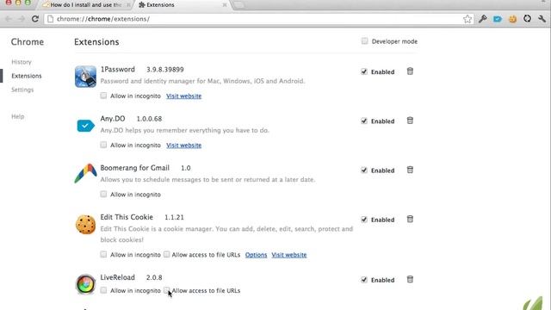This screenshot has height=310, width=551.
Task: Select Extensions in the Chrome sidebar
Action: [27, 76]
